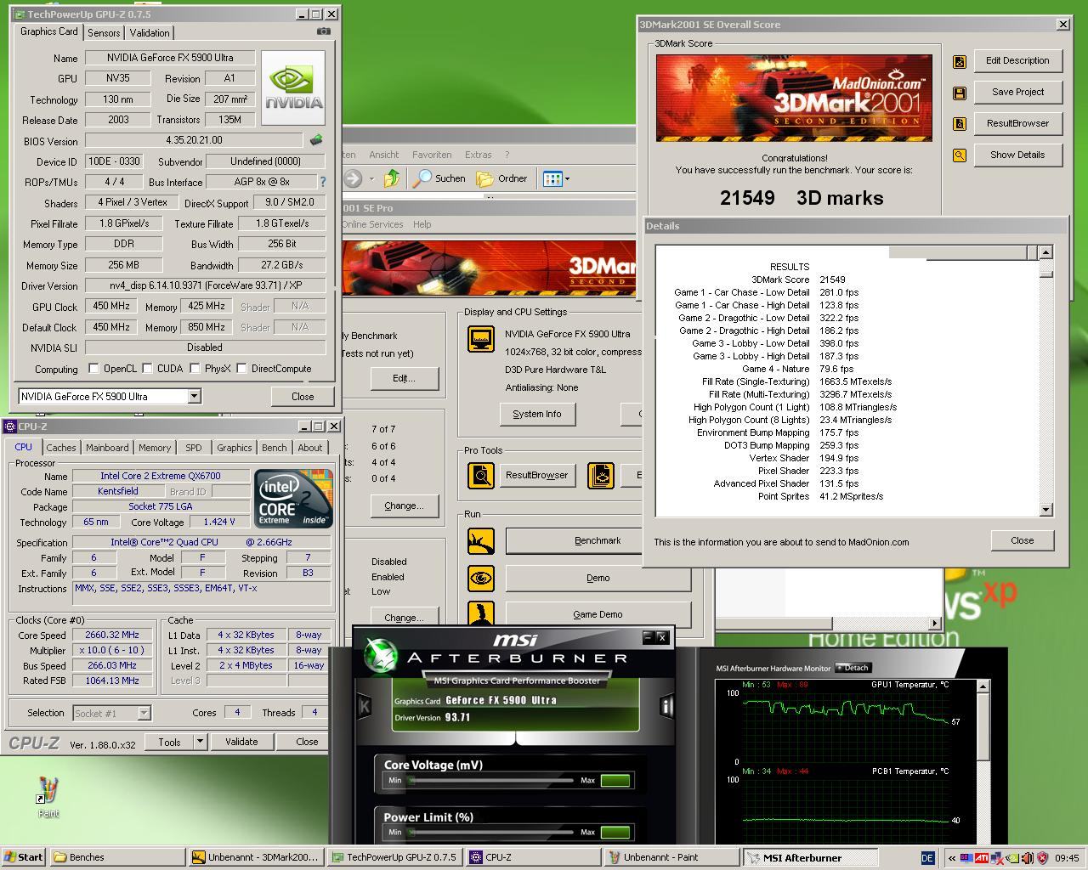This screenshot has width=1088, height=870.
Task: Open the Mainboard tab in CPU-Z
Action: click(x=107, y=447)
